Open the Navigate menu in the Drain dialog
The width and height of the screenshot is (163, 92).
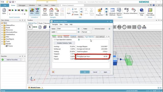(x=55, y=25)
